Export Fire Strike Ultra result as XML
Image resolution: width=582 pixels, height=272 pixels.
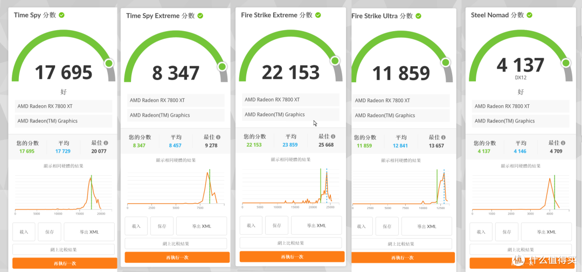[x=427, y=226]
